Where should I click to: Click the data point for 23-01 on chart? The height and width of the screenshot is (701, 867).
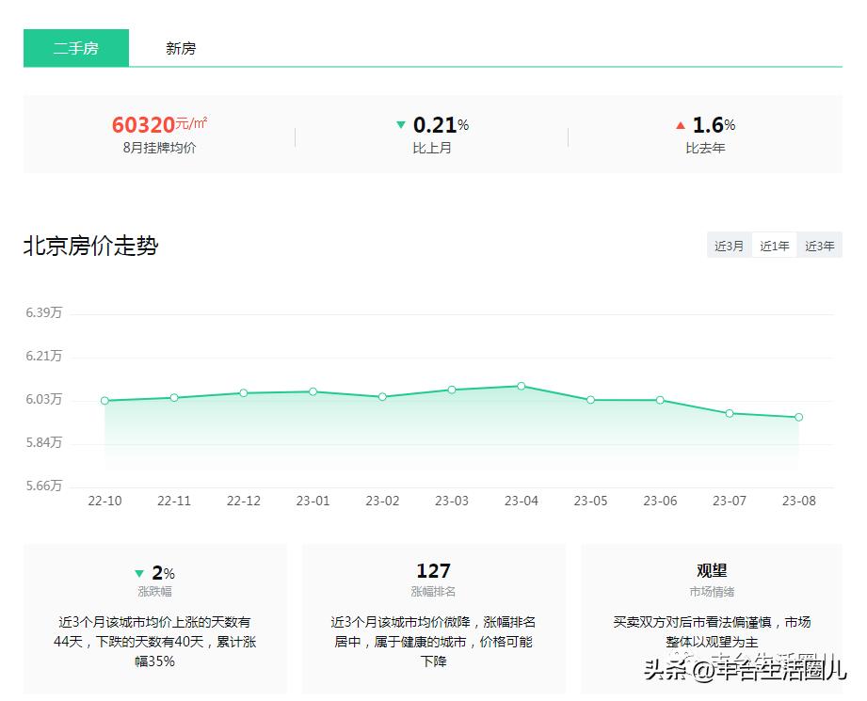tap(313, 390)
